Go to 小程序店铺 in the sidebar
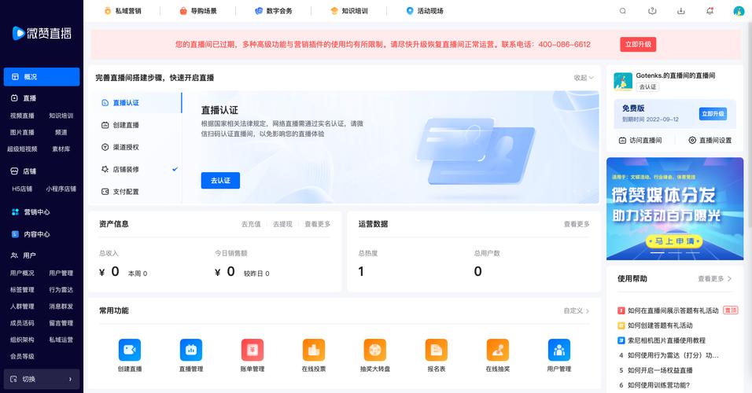This screenshot has height=393, width=752. (61, 189)
